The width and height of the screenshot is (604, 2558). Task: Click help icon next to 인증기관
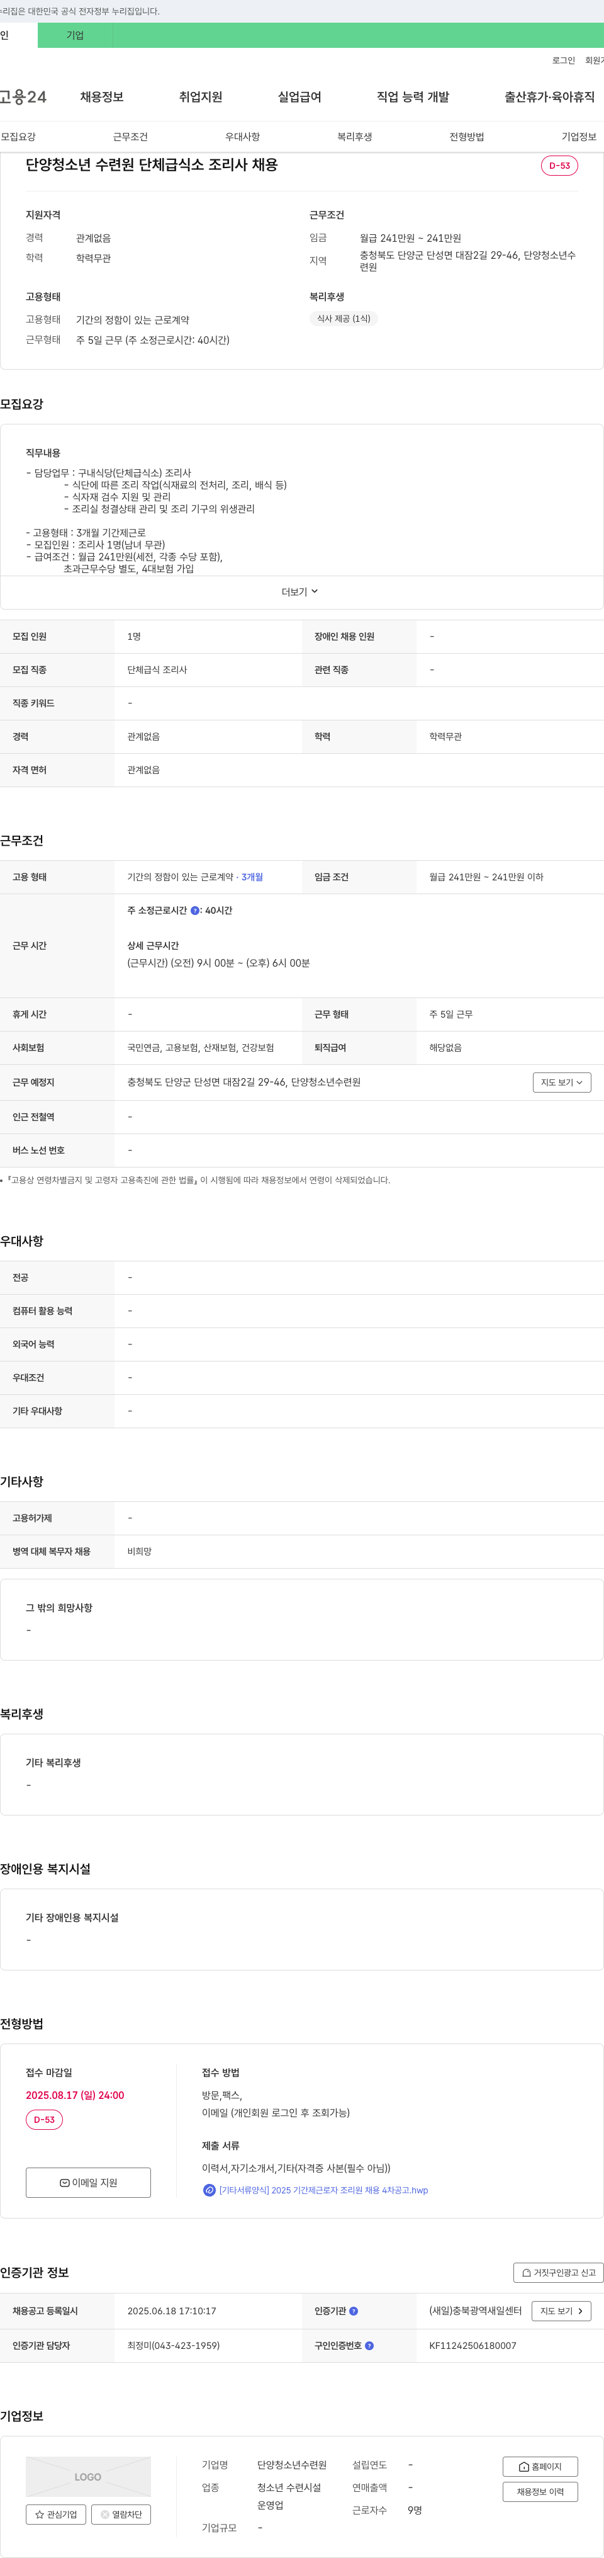pos(354,2312)
